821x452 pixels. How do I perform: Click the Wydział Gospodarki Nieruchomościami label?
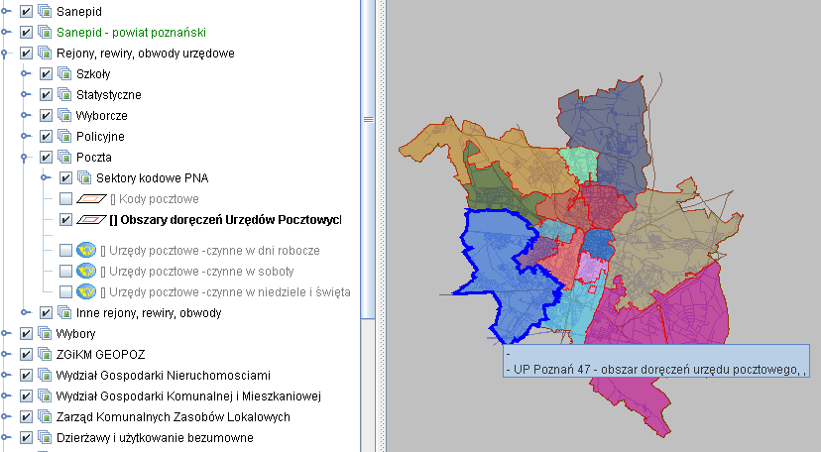pyautogui.click(x=163, y=376)
